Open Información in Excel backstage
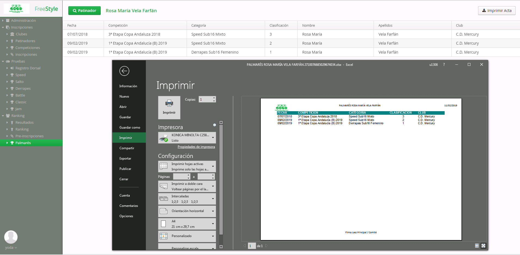 pos(128,86)
